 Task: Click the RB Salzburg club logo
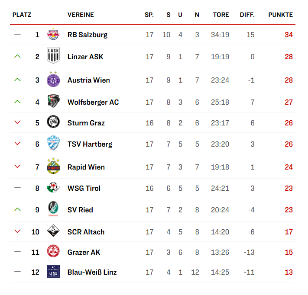(53, 35)
